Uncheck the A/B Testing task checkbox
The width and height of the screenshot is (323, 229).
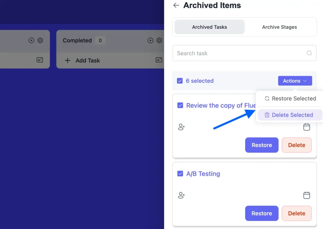[x=180, y=174]
